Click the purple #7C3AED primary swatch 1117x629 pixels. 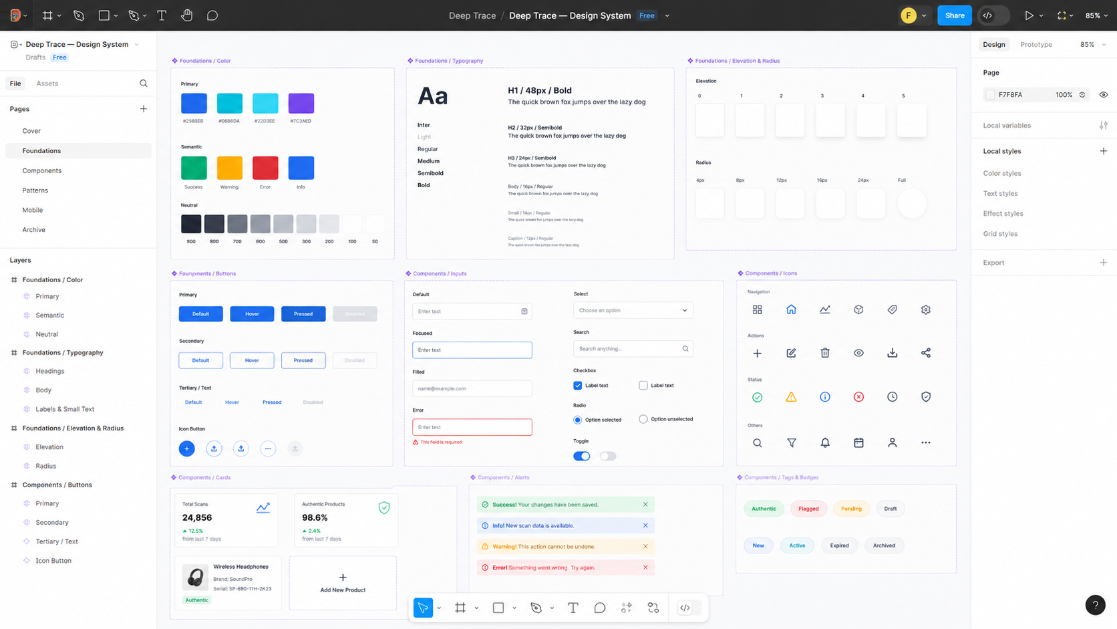301,104
